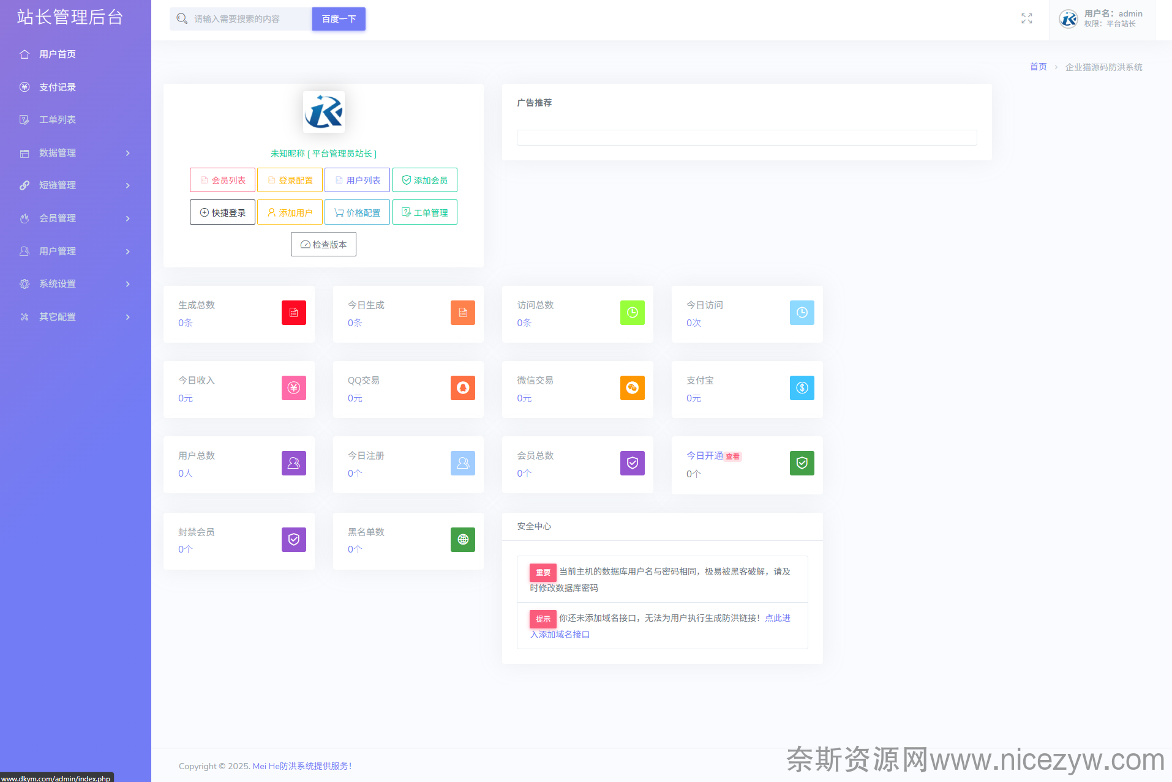Screen dimensions: 1172x782
Task: Click the fullscreen toggle icon in header
Action: 1026,19
